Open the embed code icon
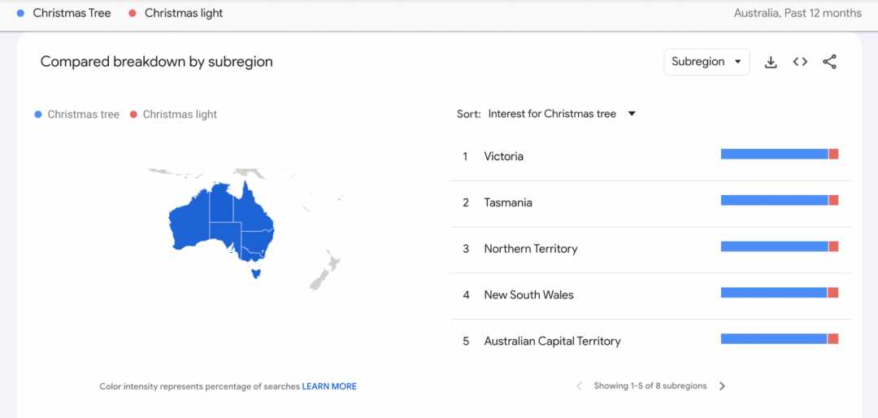 click(x=800, y=62)
